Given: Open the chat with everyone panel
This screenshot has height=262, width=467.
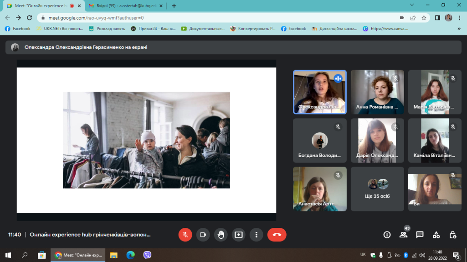Looking at the screenshot, I should pyautogui.click(x=420, y=235).
